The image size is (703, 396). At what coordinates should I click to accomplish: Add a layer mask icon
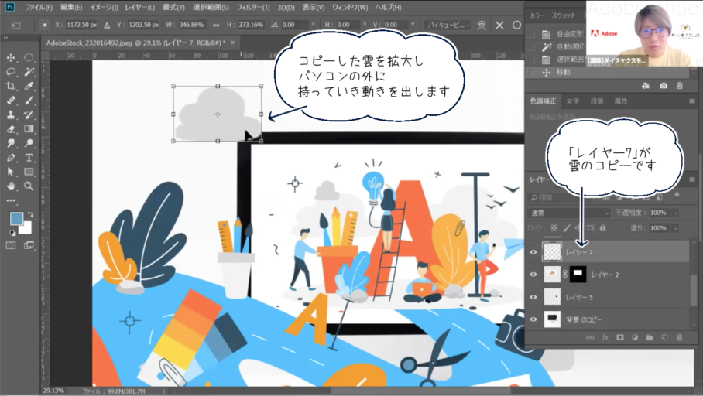pos(619,337)
